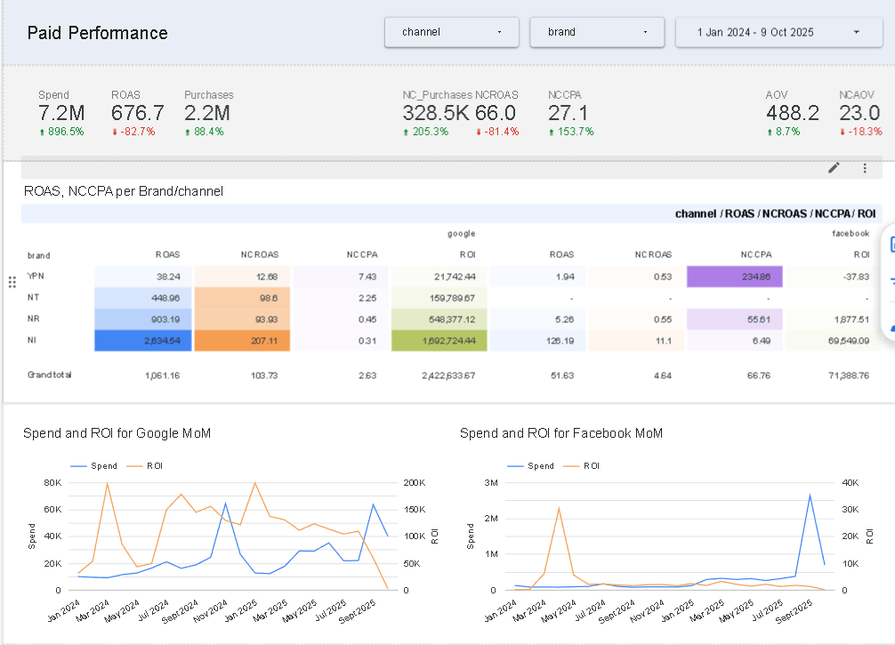895x645 pixels.
Task: Click the NT google ROI cell 159,789.67
Action: coord(439,298)
